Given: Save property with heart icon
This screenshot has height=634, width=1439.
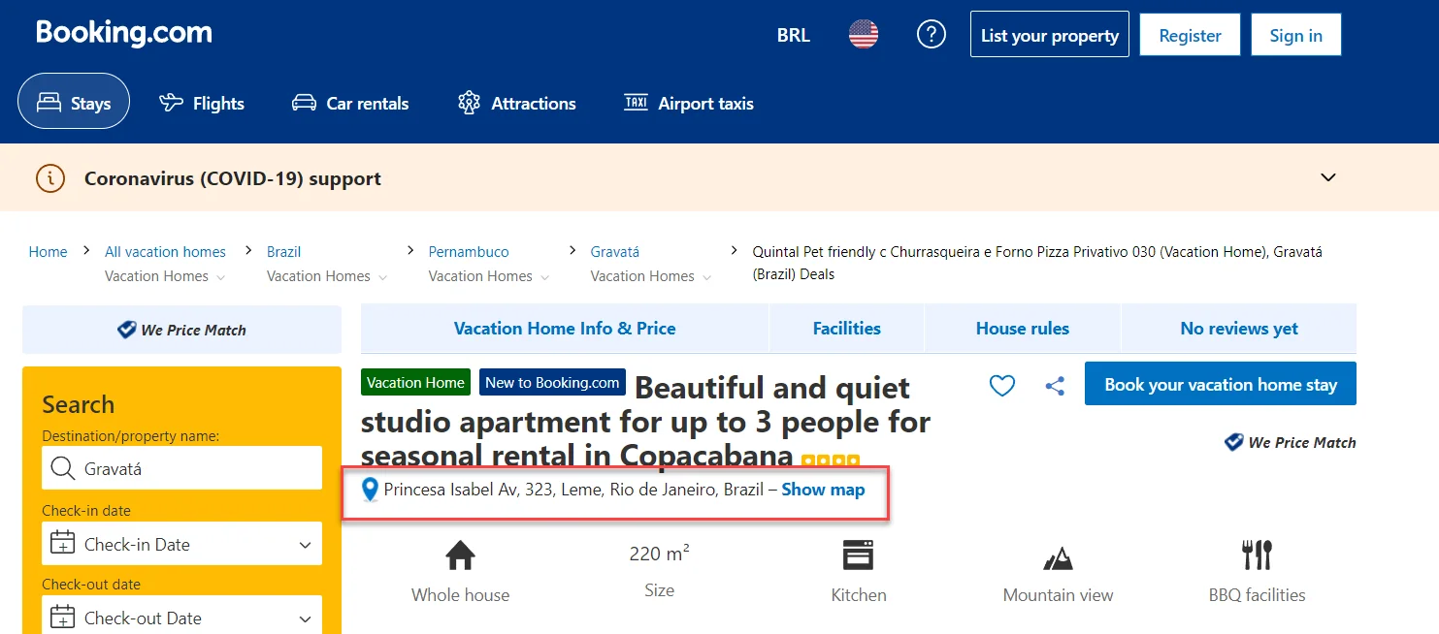Looking at the screenshot, I should [1002, 386].
